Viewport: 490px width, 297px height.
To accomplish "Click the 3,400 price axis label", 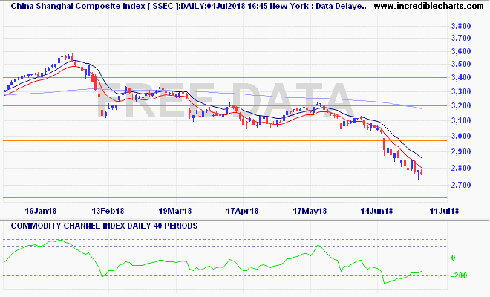I will tap(462, 77).
